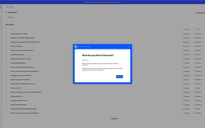The width and height of the screenshot is (205, 128).
Task: Check the Chameleon Startup plan checkbox
Action: click(x=6, y=55)
